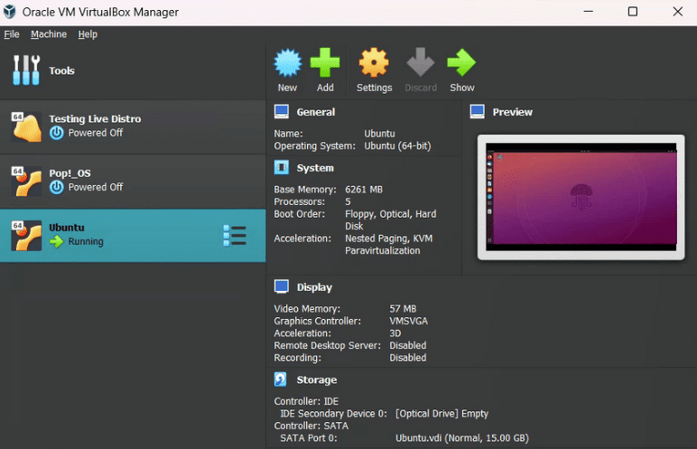Click the System section heading
Viewport: 697px width, 449px height.
click(x=315, y=168)
